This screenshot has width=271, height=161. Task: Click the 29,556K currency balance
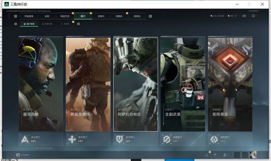pos(217,16)
